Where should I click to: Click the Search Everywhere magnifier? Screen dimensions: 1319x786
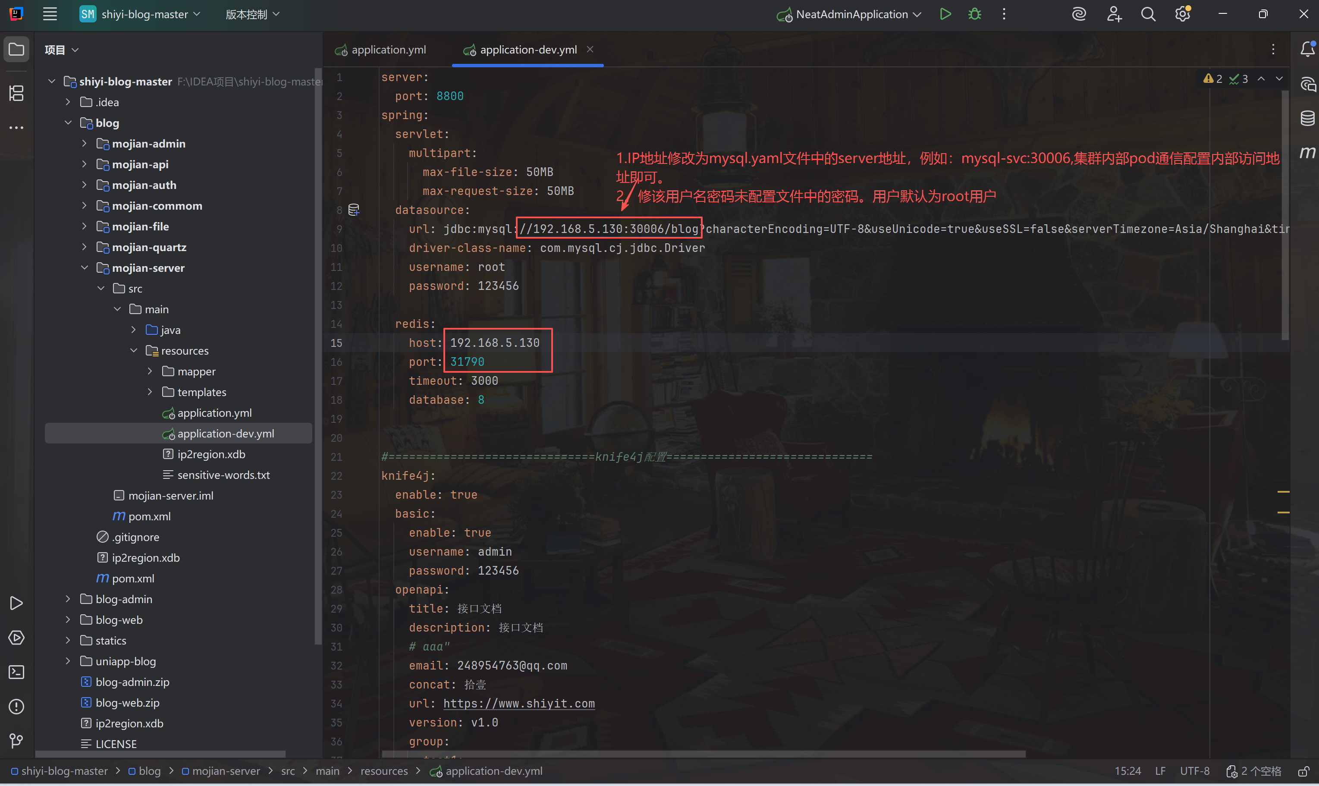click(1148, 14)
